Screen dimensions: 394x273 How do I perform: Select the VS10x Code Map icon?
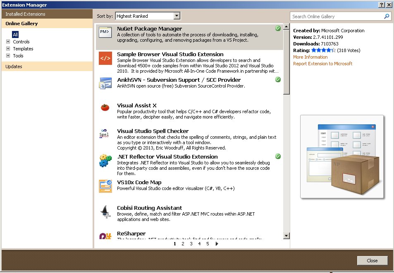click(x=105, y=186)
